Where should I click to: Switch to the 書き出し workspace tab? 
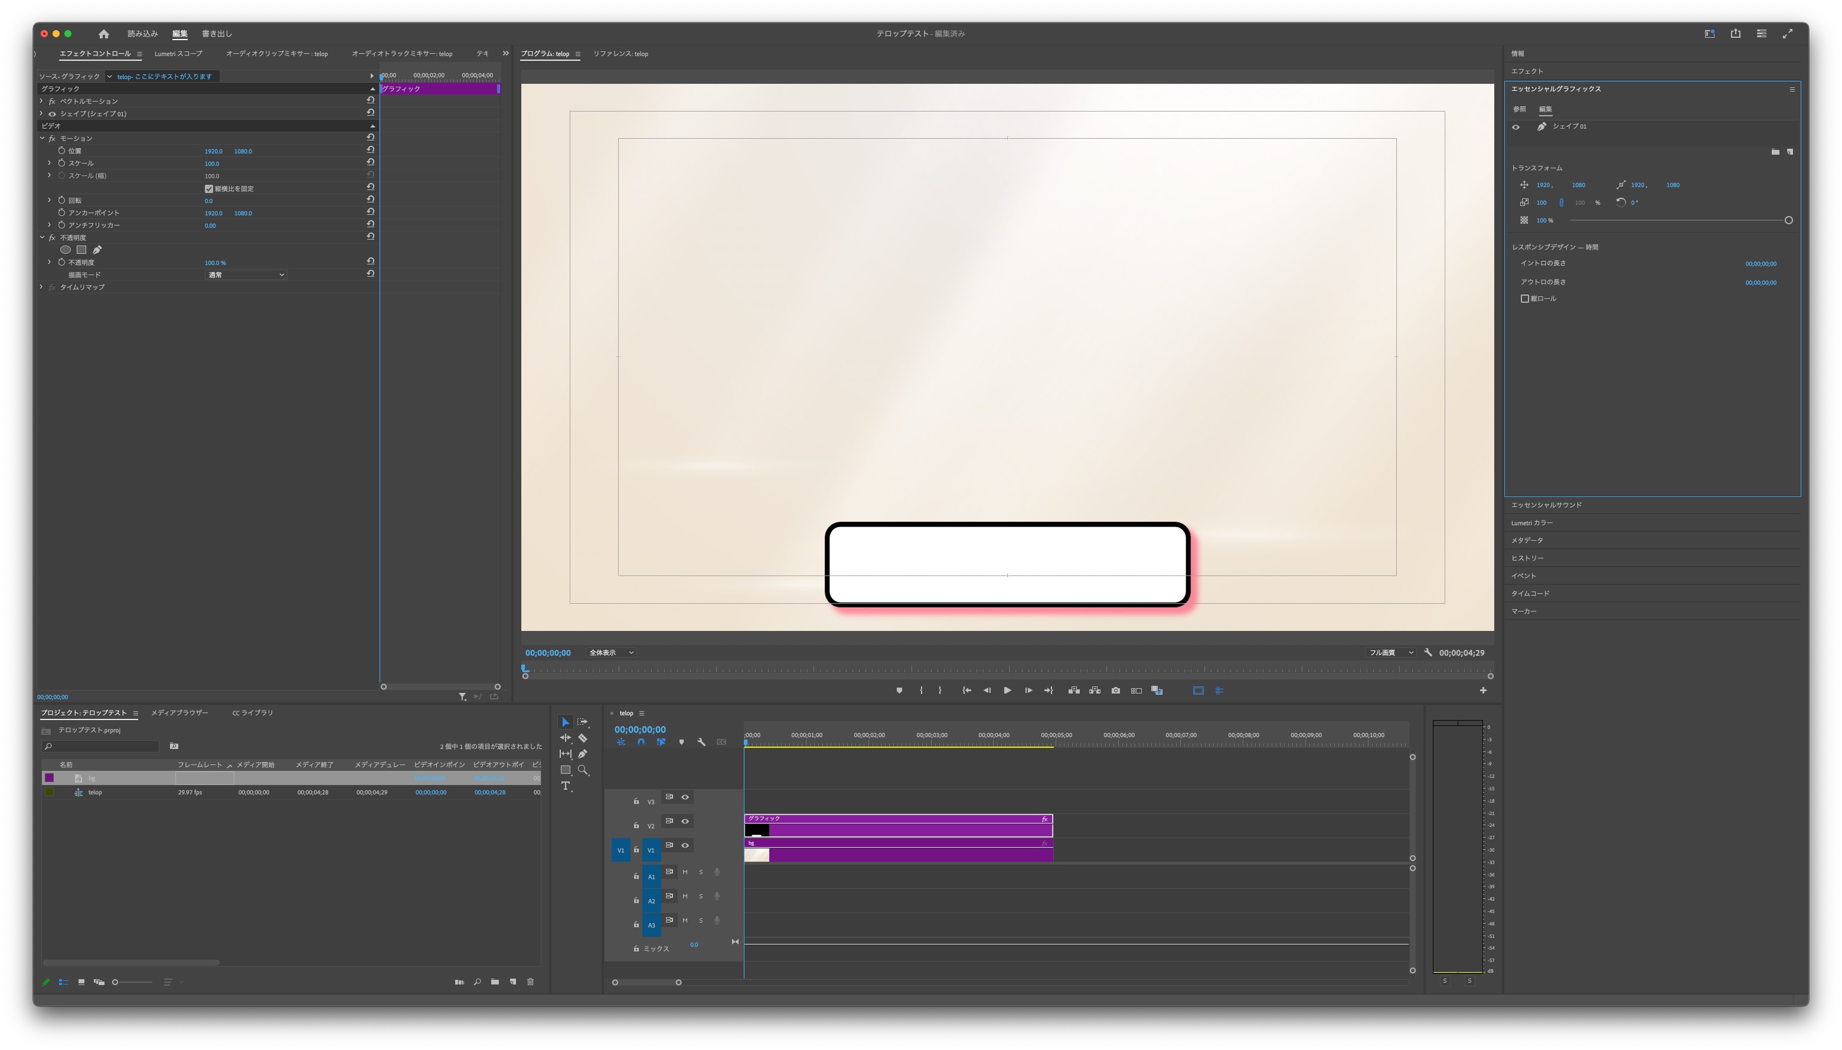pyautogui.click(x=217, y=34)
